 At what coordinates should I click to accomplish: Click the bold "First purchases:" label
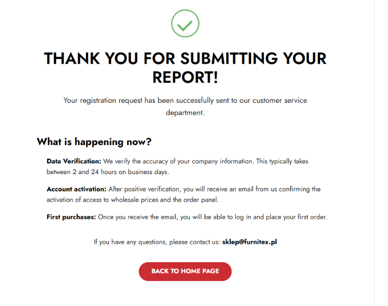(x=71, y=217)
